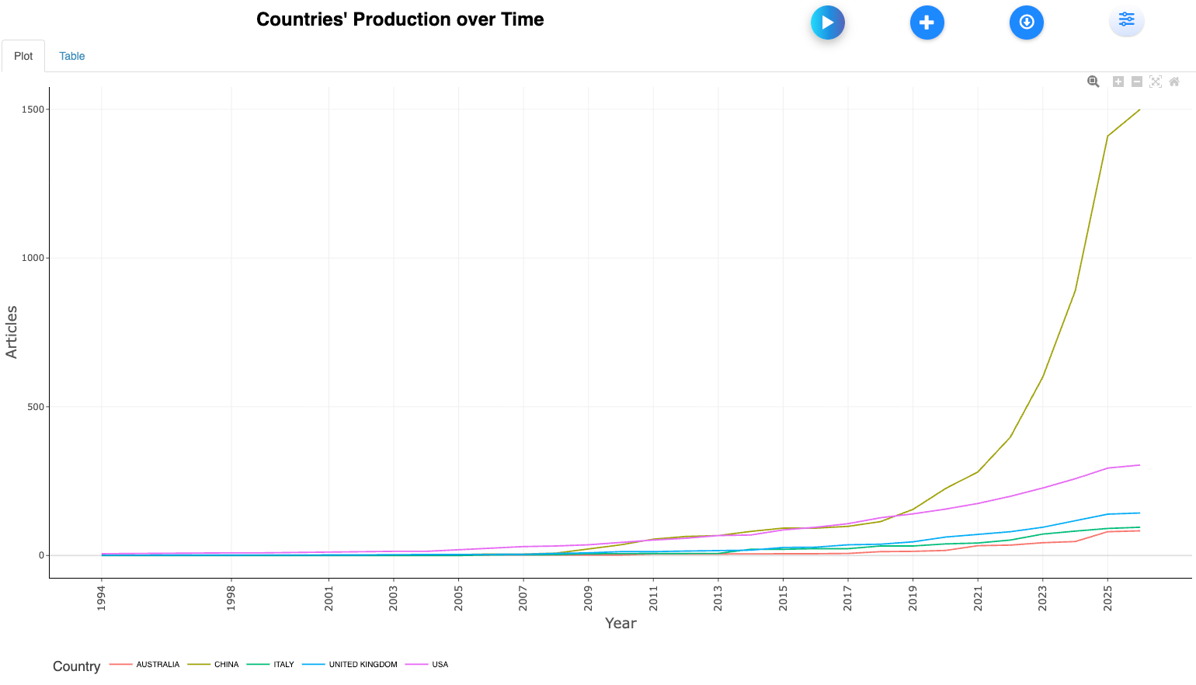Select the Plot tab
This screenshot has height=685, width=1196.
point(23,56)
